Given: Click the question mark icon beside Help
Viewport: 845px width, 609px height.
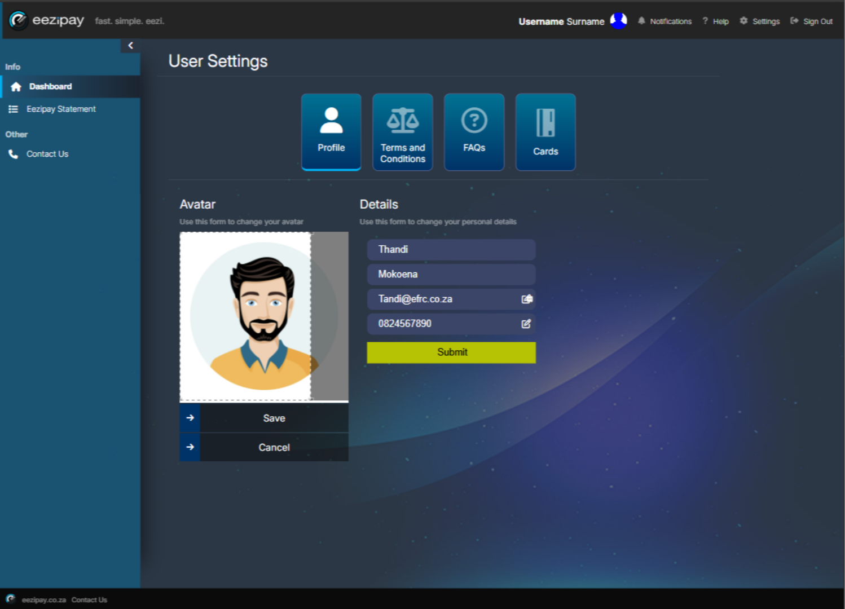Looking at the screenshot, I should pyautogui.click(x=705, y=21).
